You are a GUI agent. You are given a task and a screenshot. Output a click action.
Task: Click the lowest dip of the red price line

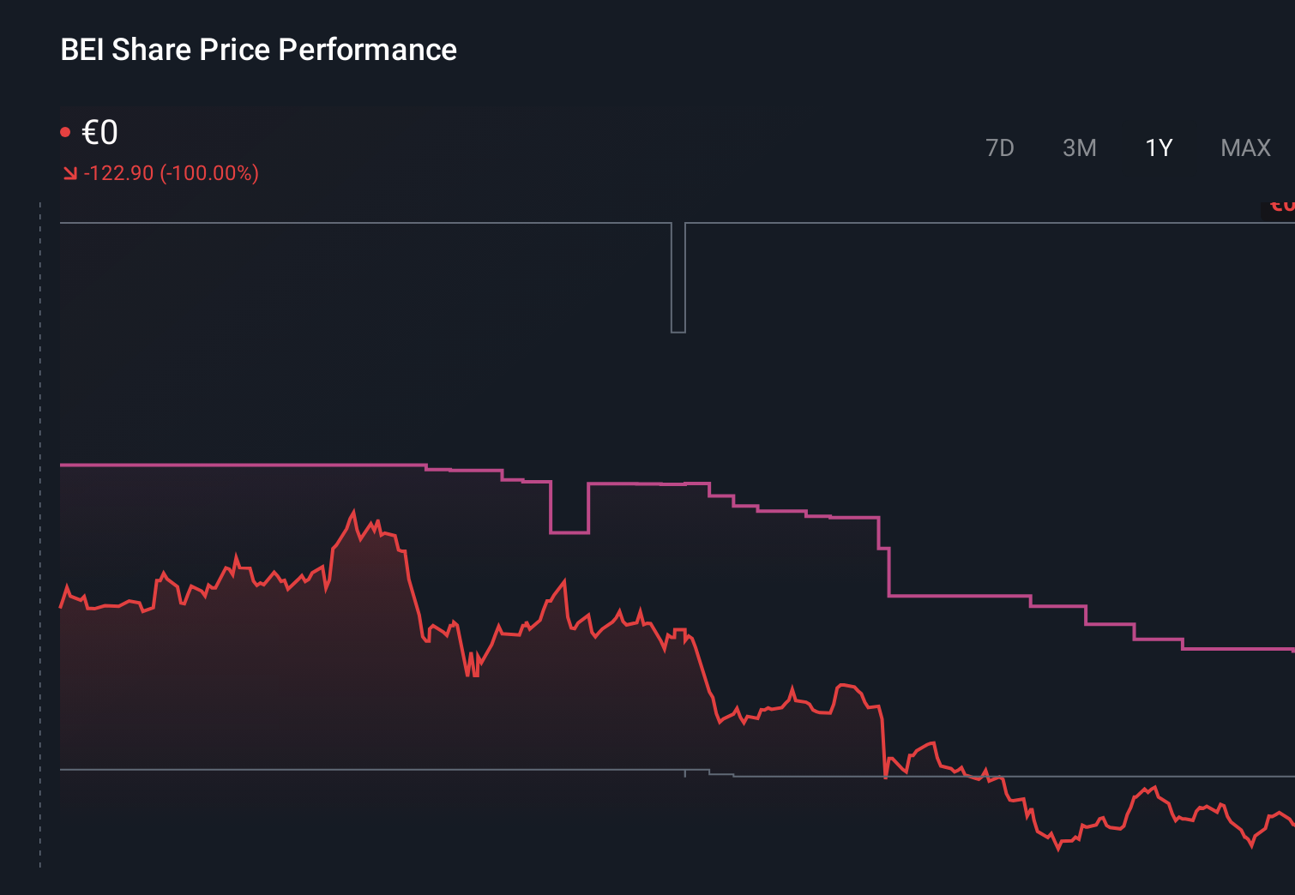[x=1057, y=850]
